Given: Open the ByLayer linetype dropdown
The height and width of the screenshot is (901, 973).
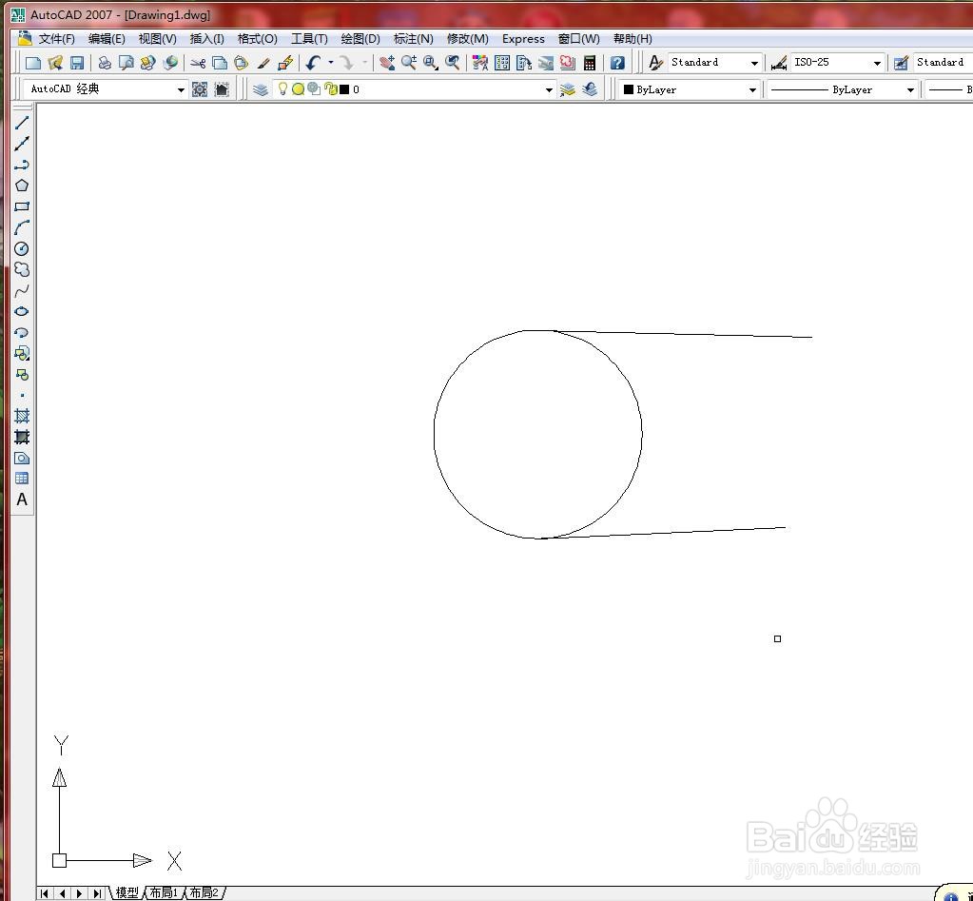Looking at the screenshot, I should tap(910, 90).
